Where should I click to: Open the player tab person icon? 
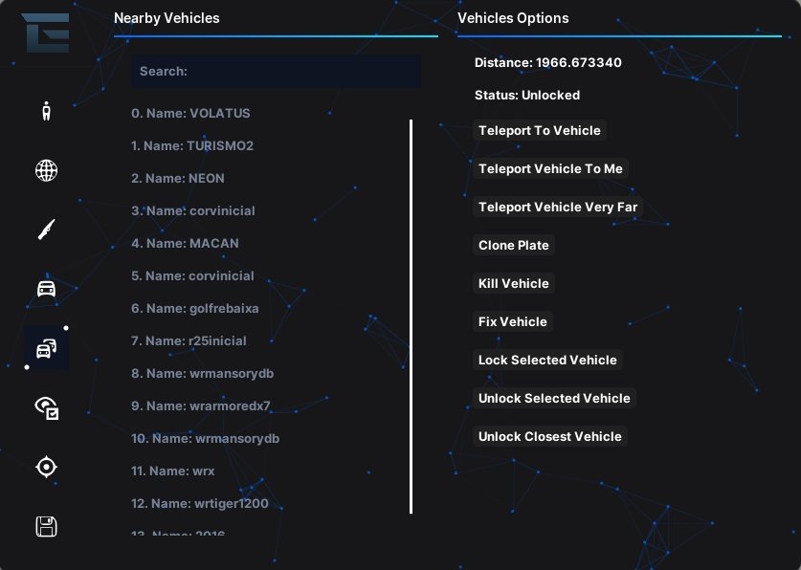tap(47, 111)
